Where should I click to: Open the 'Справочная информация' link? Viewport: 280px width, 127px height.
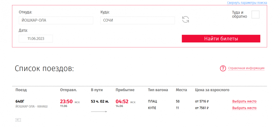(246, 68)
